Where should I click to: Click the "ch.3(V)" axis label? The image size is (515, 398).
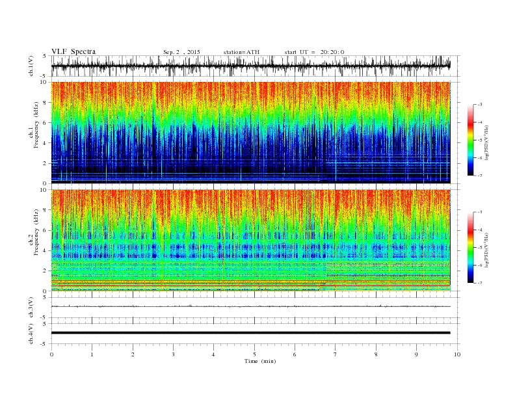pos(31,308)
